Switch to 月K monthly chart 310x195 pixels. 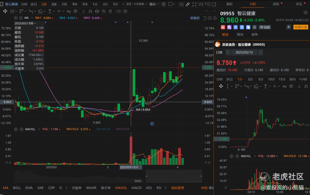[65, 4]
